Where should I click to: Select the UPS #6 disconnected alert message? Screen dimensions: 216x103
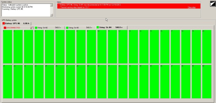point(90,5)
